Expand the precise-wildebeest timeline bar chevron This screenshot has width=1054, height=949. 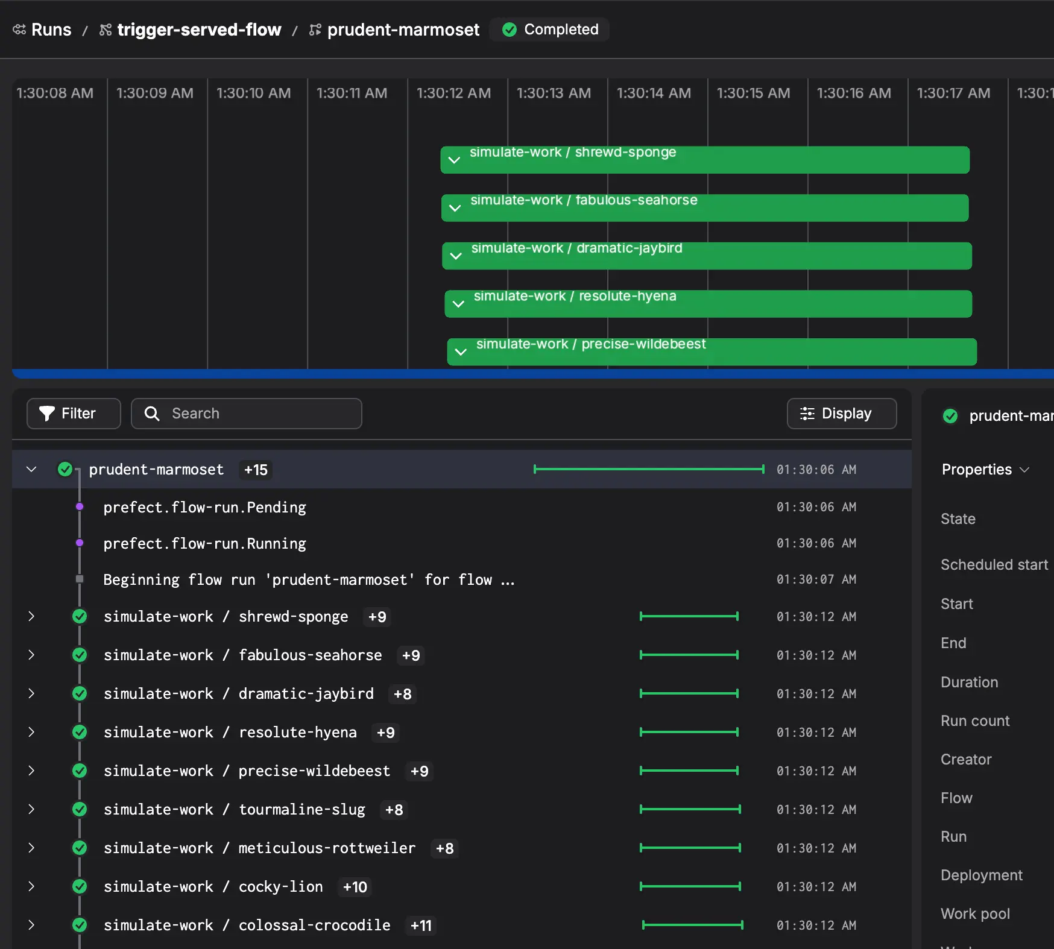(461, 352)
